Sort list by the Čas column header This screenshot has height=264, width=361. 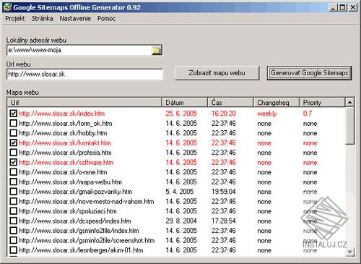point(230,103)
